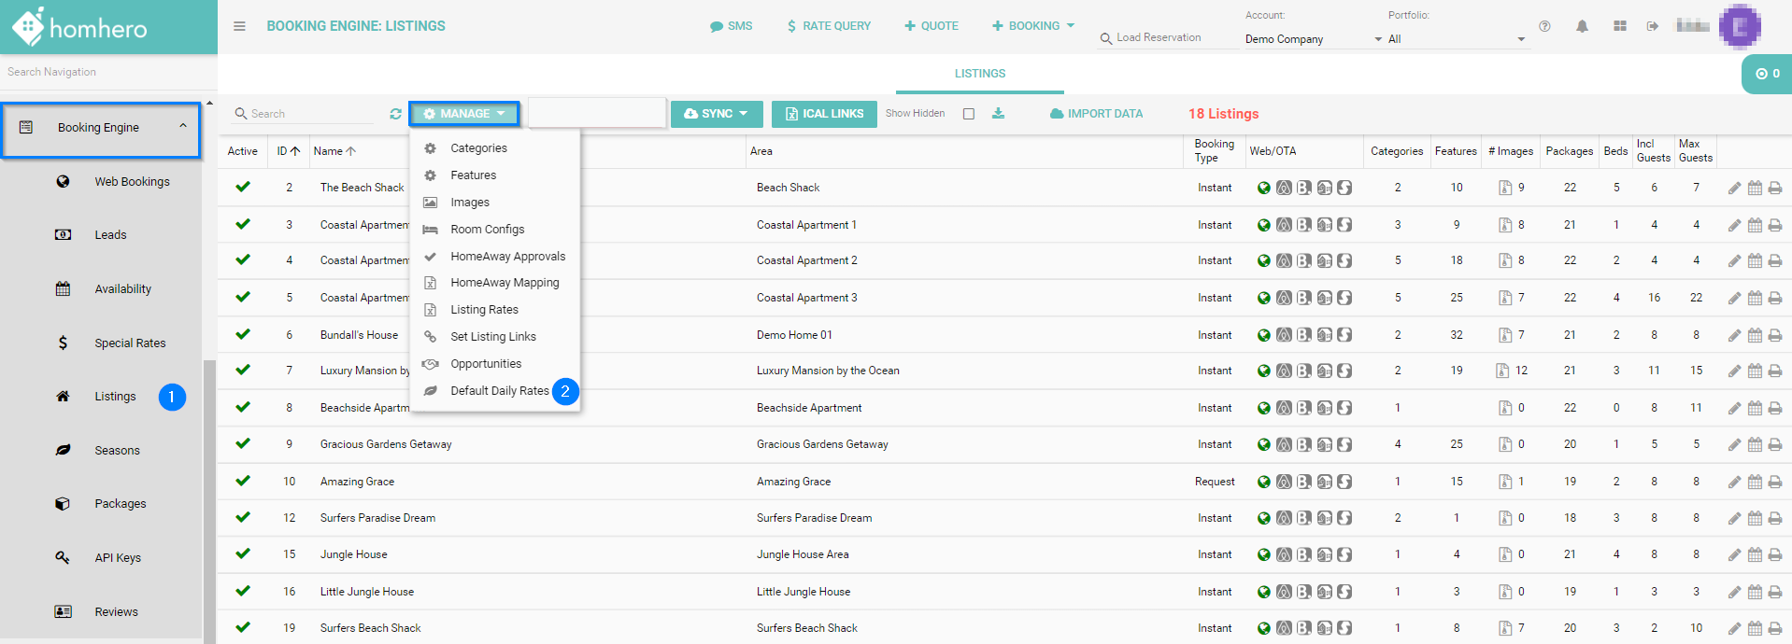The image size is (1792, 644).
Task: Open the notifications bell
Action: (1582, 26)
